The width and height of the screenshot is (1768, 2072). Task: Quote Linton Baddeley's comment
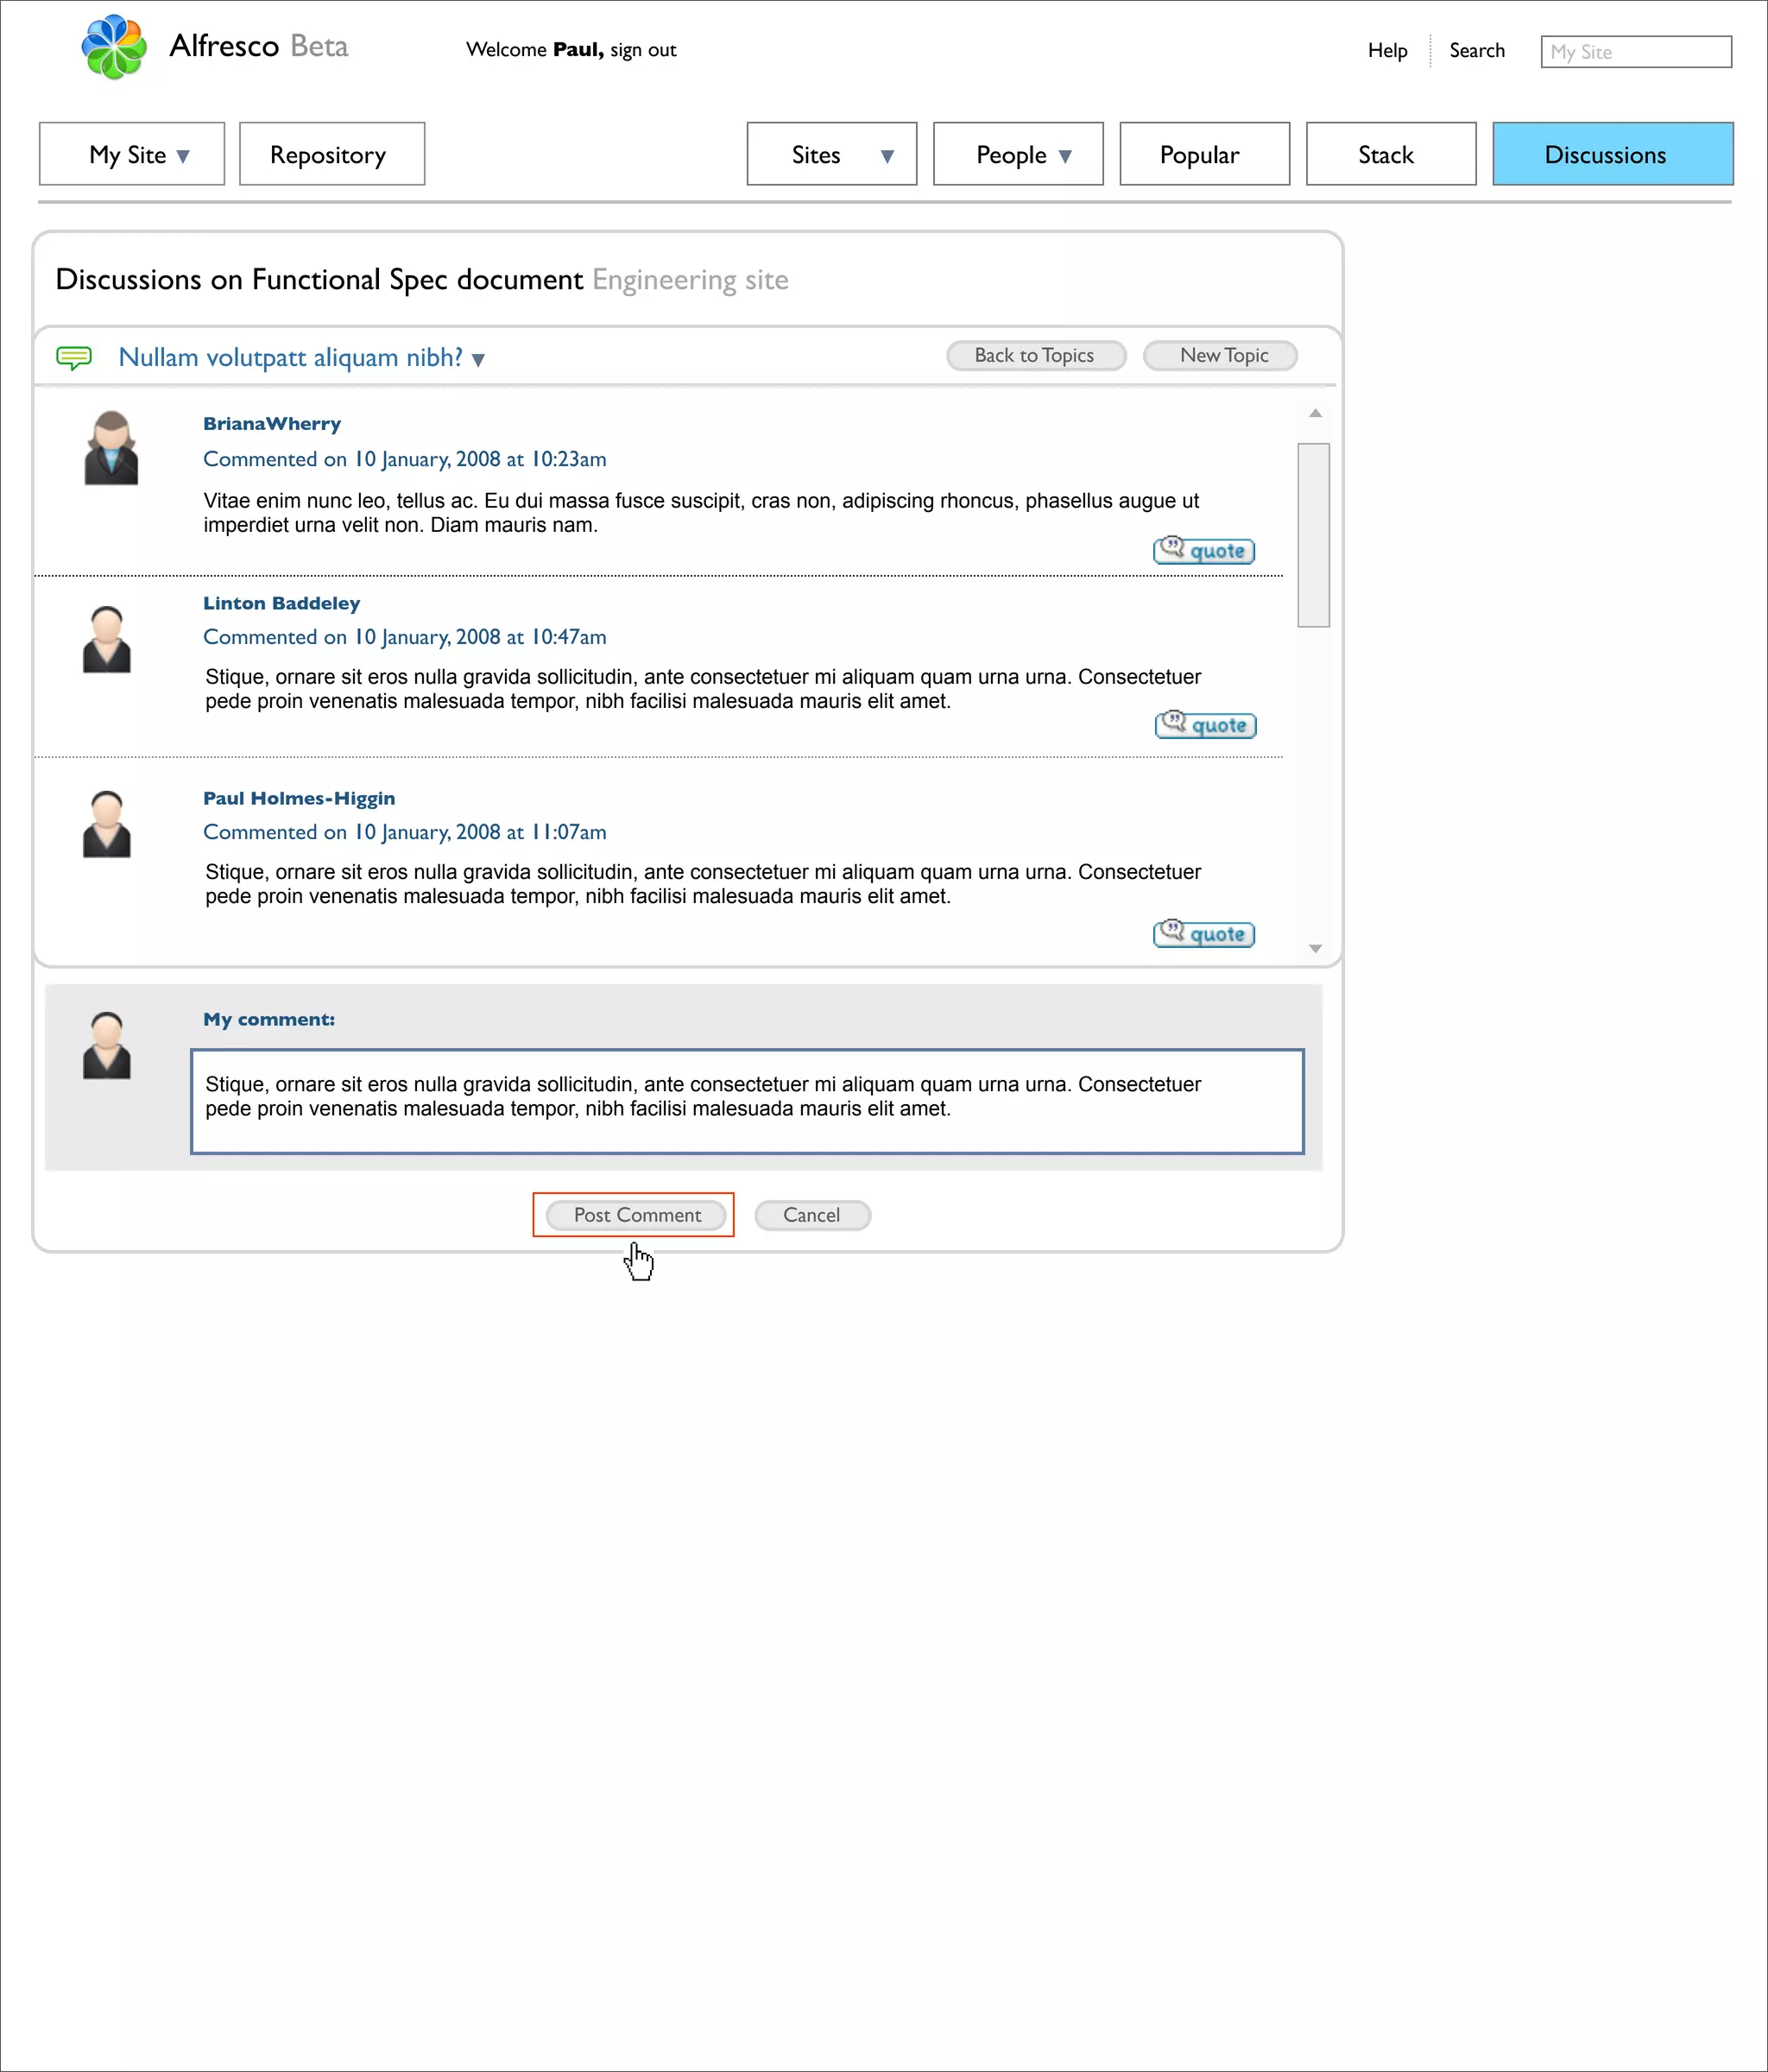[x=1206, y=724]
